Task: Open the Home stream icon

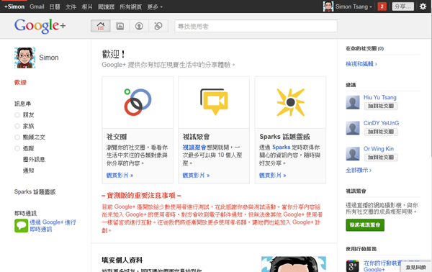Action: click(x=101, y=26)
